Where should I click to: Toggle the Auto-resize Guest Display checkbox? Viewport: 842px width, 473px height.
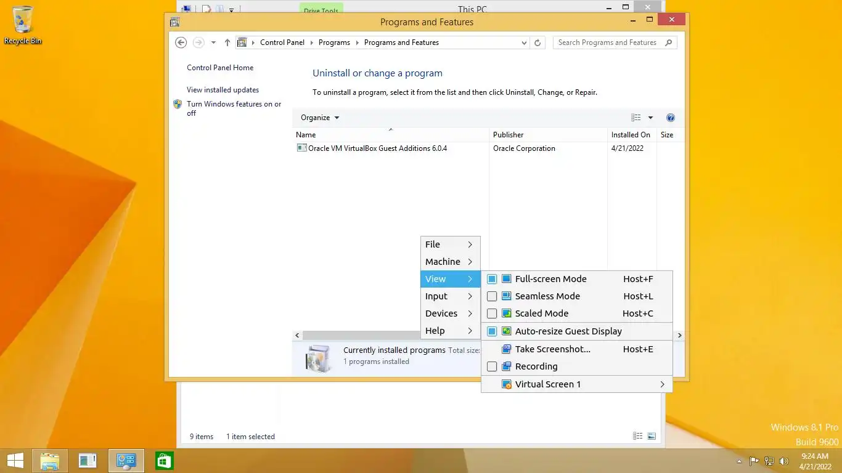click(x=492, y=331)
